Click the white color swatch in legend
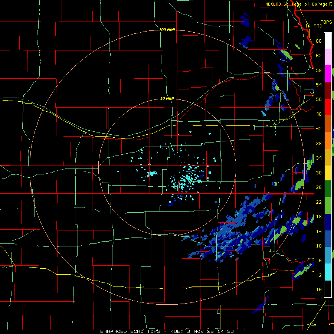Screen dimensions: 334x334 point(328,41)
